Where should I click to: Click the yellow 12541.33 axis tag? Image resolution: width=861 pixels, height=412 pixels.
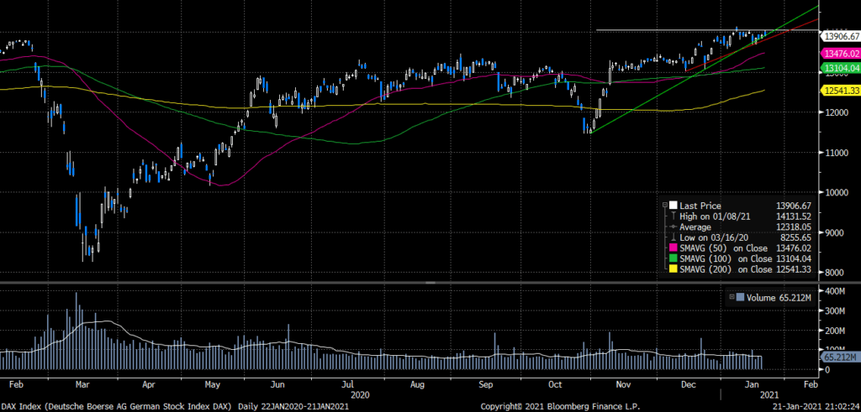[x=841, y=91]
